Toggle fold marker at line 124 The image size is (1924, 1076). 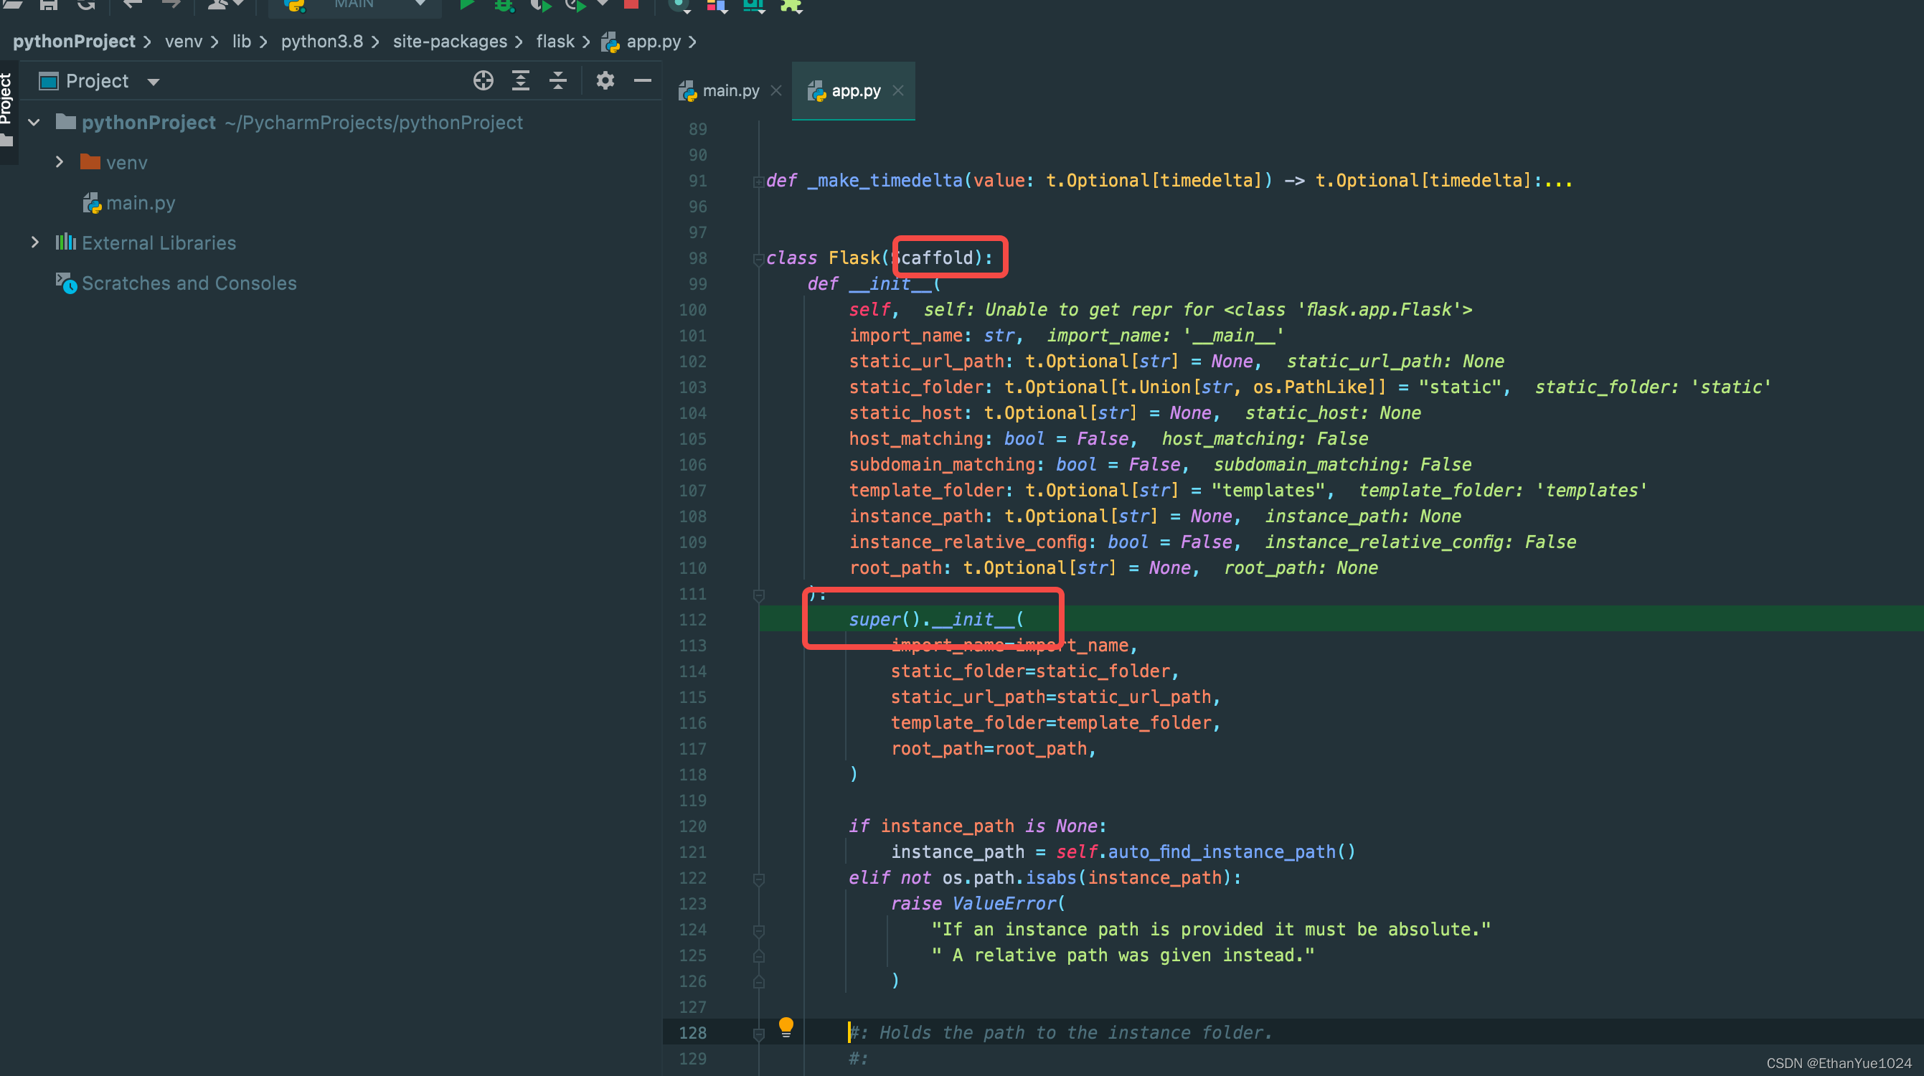[758, 930]
